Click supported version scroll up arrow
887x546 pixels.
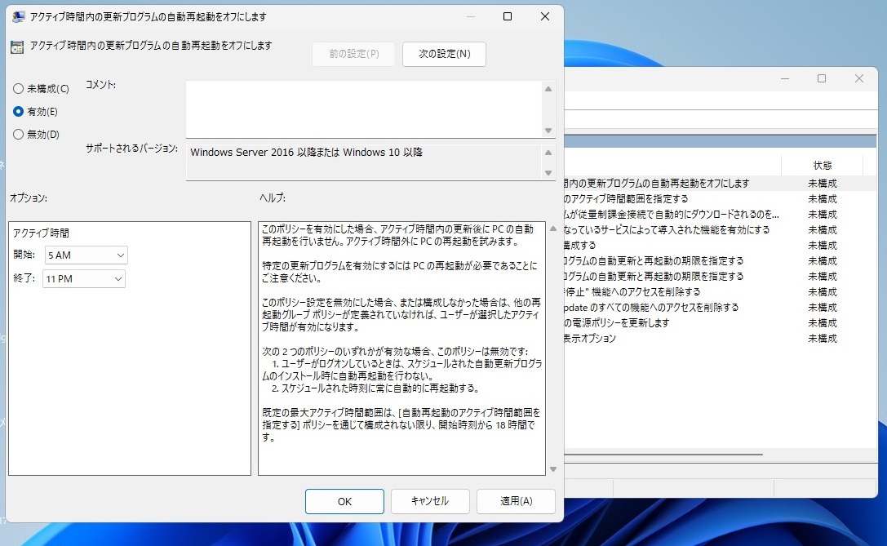coord(549,152)
